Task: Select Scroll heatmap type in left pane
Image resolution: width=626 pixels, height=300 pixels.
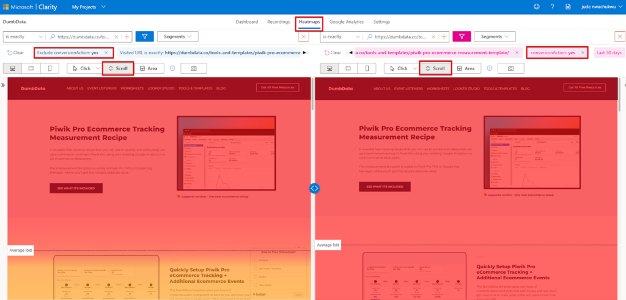Action: click(x=118, y=68)
